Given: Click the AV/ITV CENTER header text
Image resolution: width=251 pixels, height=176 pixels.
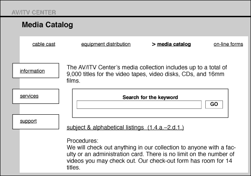Looking at the screenshot, I should 34,12.
